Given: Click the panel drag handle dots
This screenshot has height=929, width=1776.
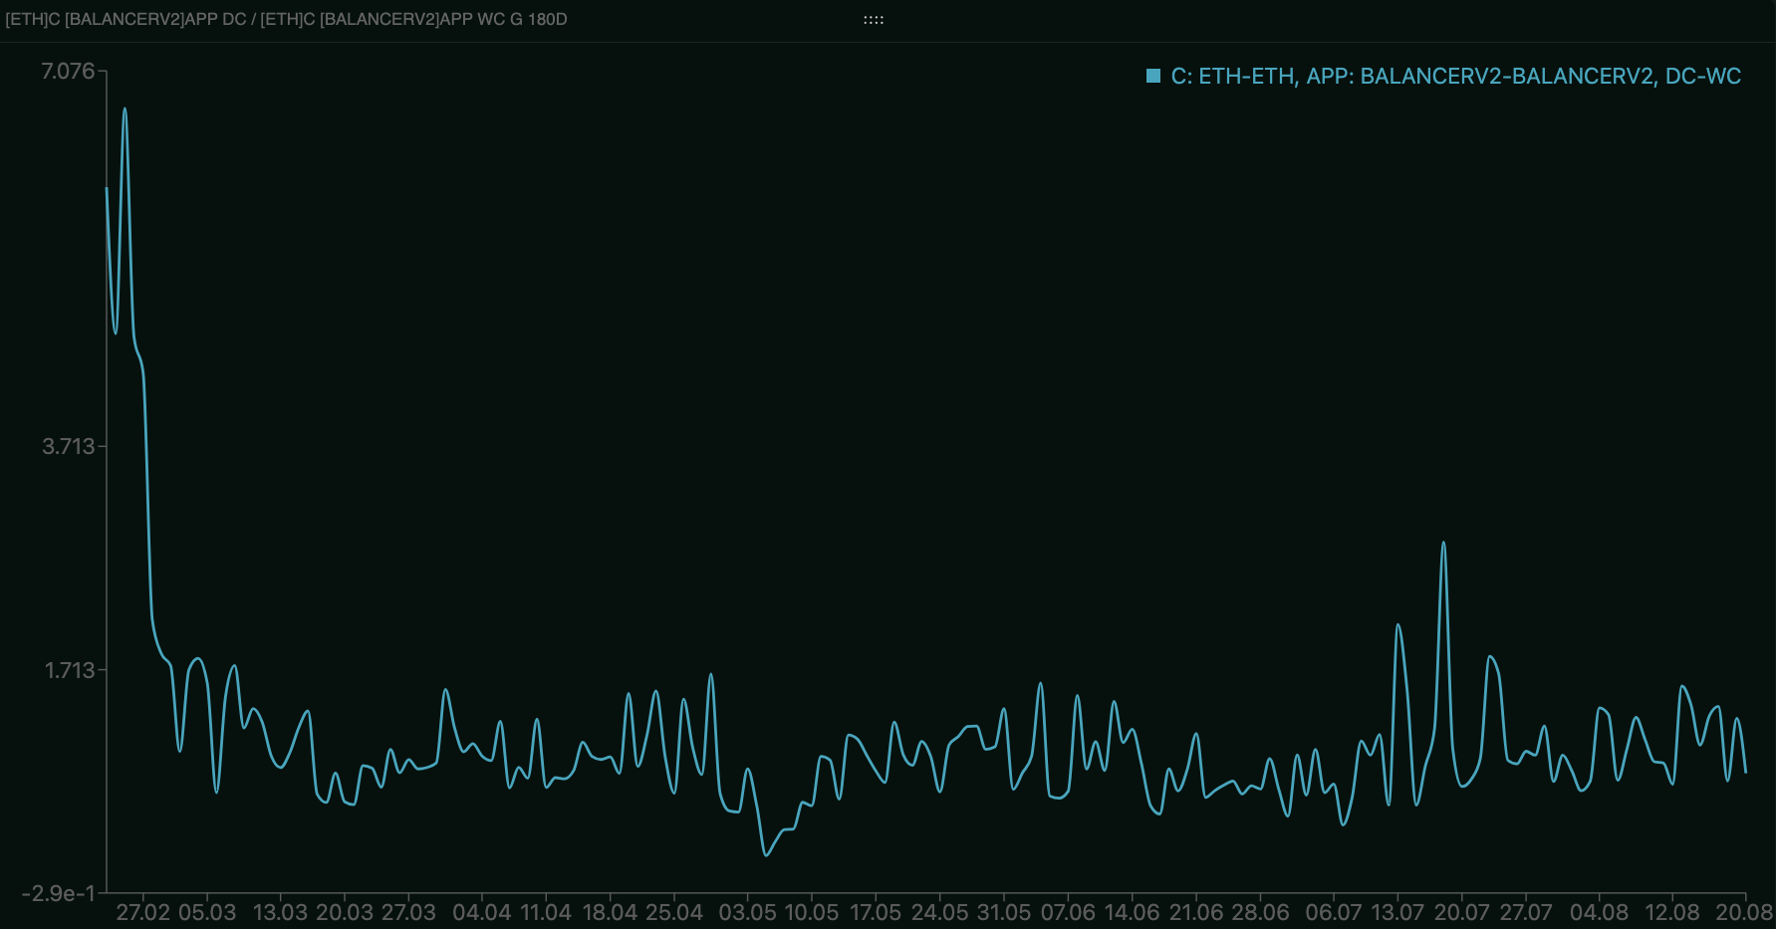Looking at the screenshot, I should [874, 20].
